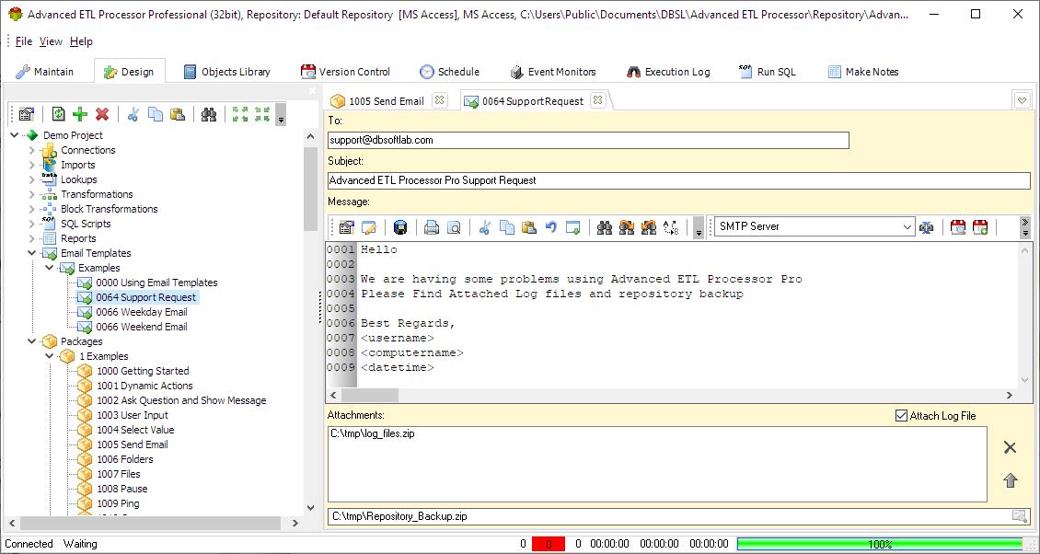Screen dimensions: 1040x554
Task: Switch to the Schedule tab
Action: click(x=449, y=72)
